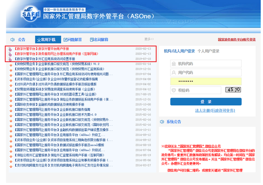Switch to 个人用户登录 tab
This screenshot has height=185, width=263.
click(x=208, y=51)
